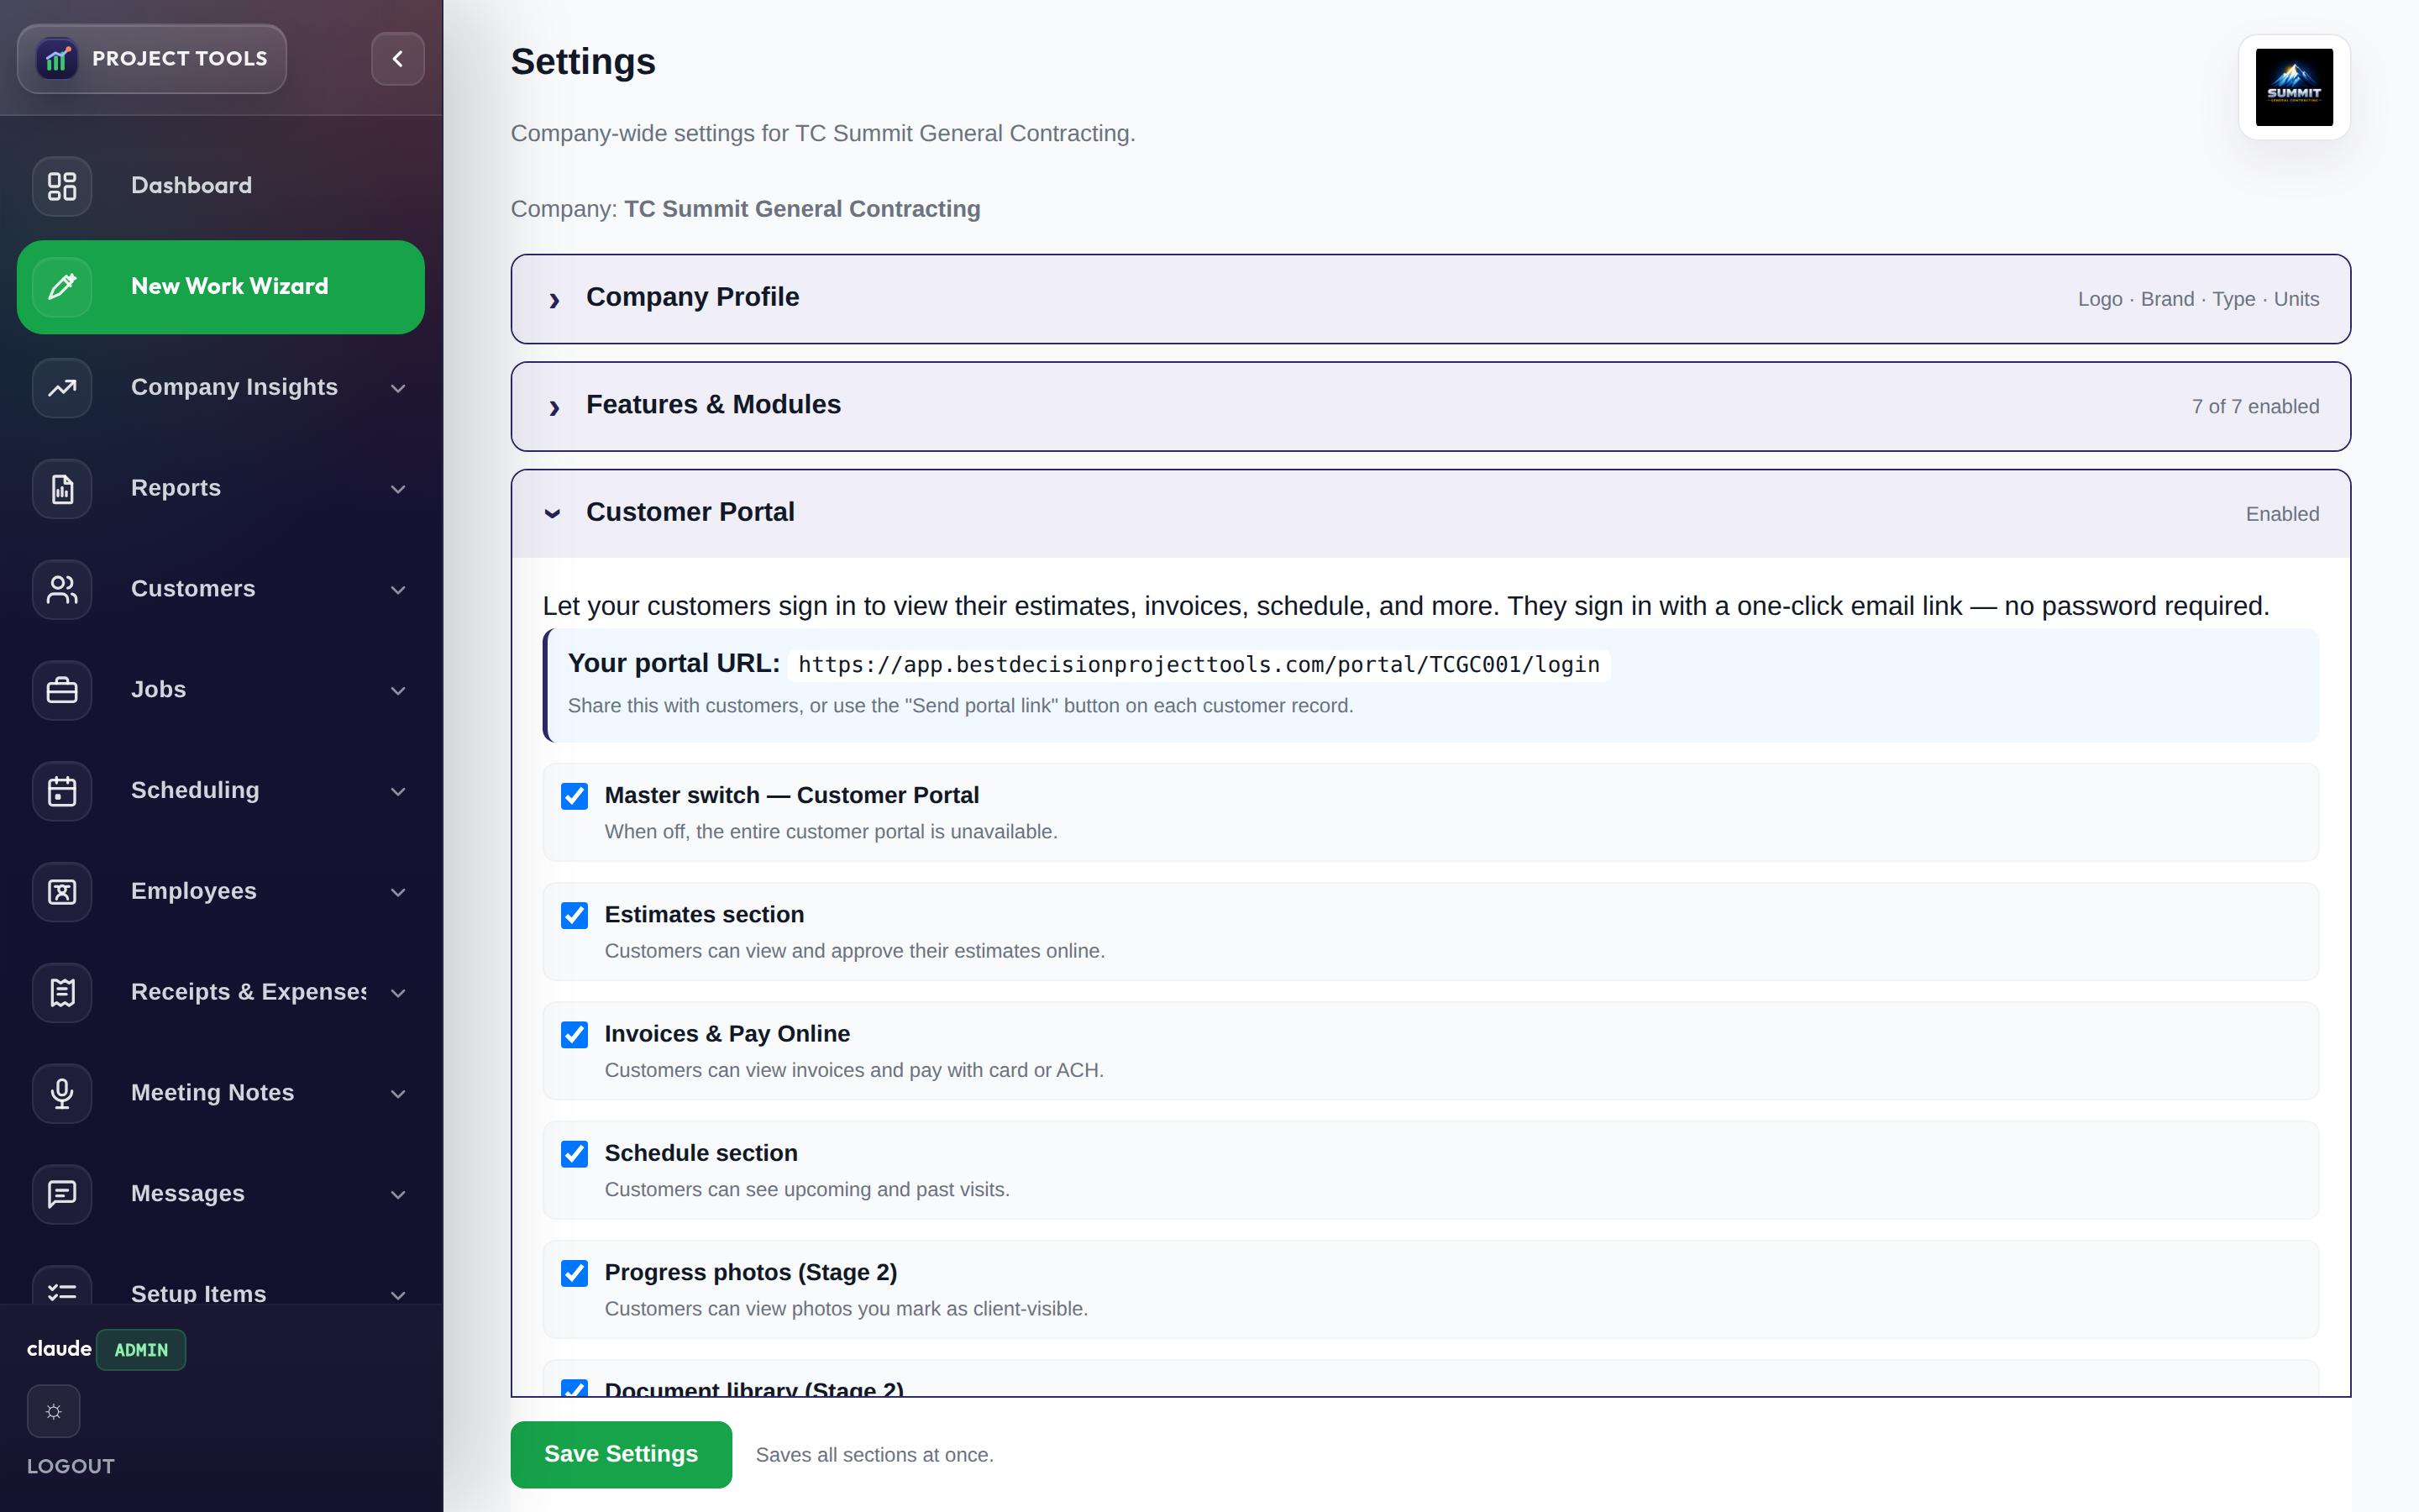Uncheck the Estimates section checkbox
The image size is (2419, 1512).
point(575,915)
